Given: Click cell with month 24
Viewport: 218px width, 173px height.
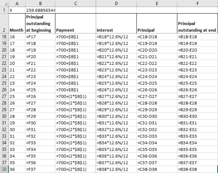Looking at the screenshot, I should pyautogui.click(x=17, y=90).
